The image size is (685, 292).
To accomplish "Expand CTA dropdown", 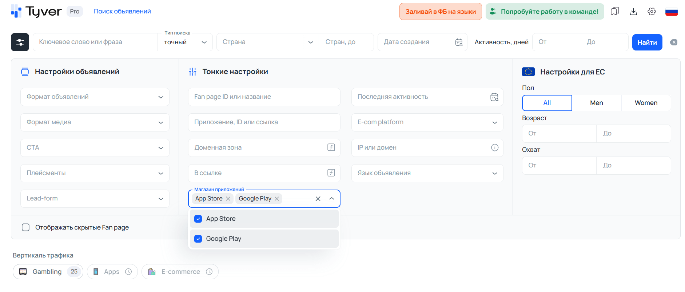I will coord(95,148).
